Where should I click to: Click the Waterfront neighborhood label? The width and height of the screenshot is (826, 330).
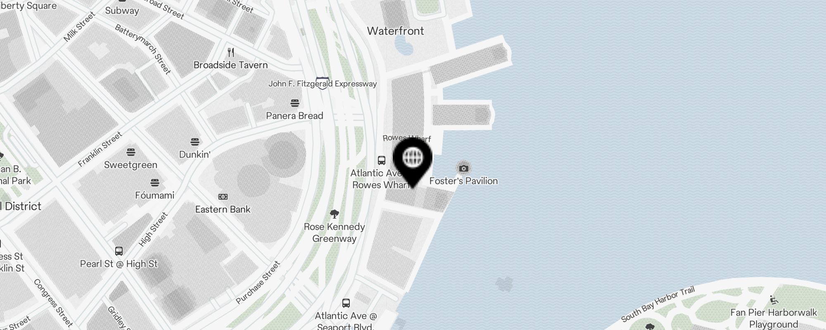(x=396, y=31)
